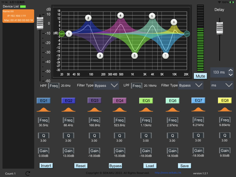This screenshot has width=236, height=177.
Task: Click EQ8 orange bell filter shape icon
Action: (225, 109)
